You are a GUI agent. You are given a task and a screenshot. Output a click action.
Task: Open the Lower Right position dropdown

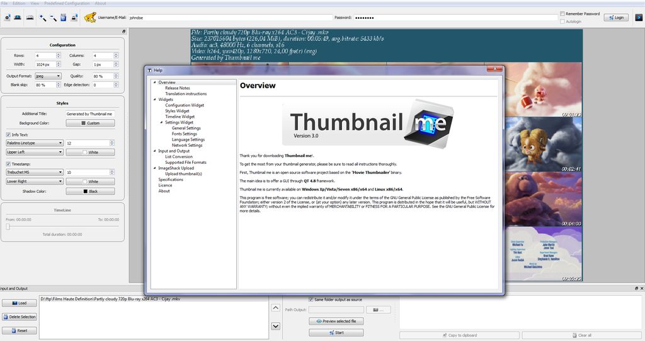pyautogui.click(x=34, y=181)
